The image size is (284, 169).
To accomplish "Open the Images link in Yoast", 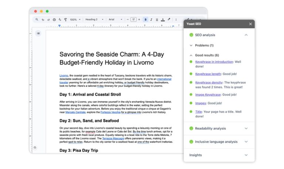I will point(200,103).
